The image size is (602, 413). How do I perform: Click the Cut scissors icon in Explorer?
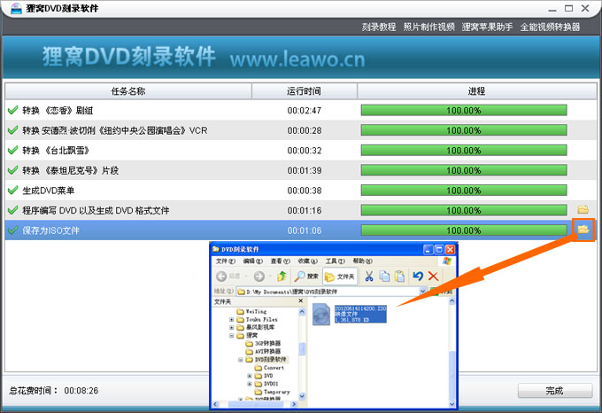[x=369, y=276]
